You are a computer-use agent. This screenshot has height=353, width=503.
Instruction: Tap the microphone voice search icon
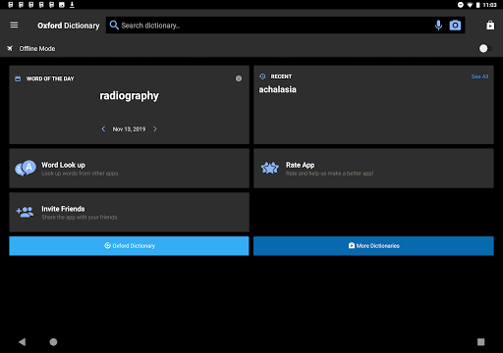(438, 25)
